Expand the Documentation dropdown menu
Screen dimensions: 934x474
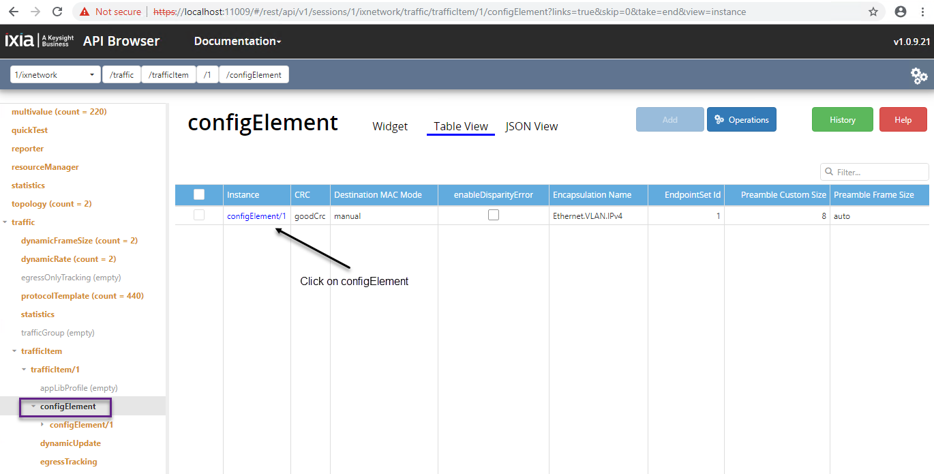[x=237, y=42]
